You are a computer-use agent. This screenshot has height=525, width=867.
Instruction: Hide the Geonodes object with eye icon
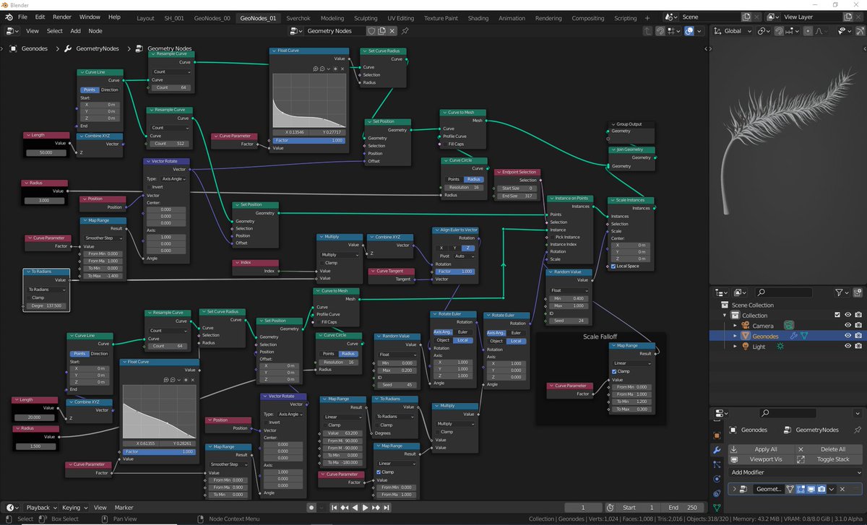848,336
